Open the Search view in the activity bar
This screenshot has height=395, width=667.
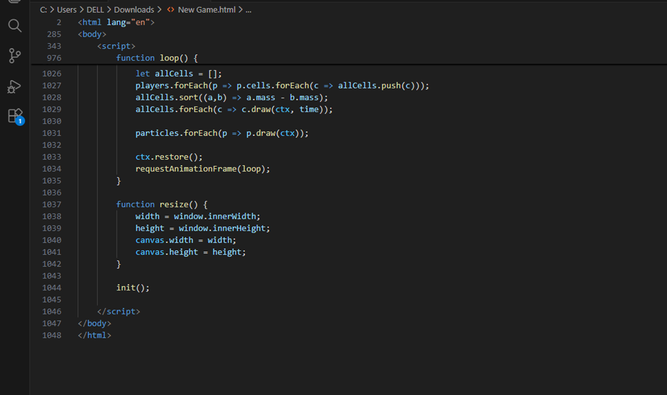pos(14,26)
